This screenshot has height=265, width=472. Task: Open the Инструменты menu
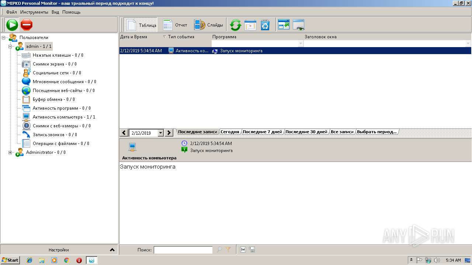pos(34,12)
